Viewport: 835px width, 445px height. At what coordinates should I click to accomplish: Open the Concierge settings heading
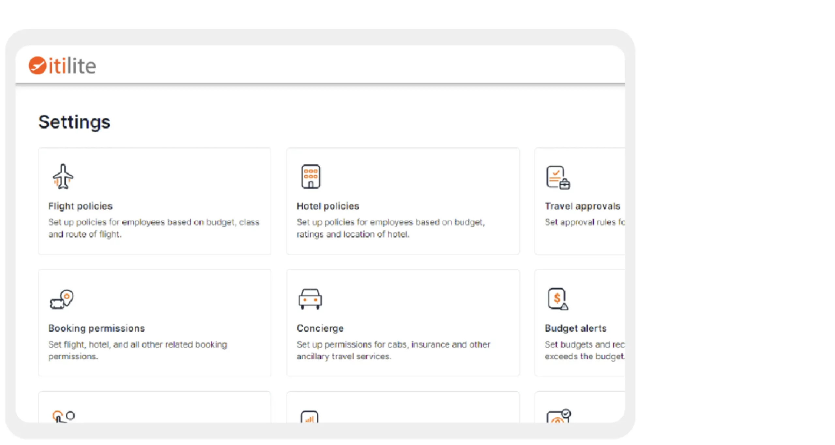coord(320,328)
